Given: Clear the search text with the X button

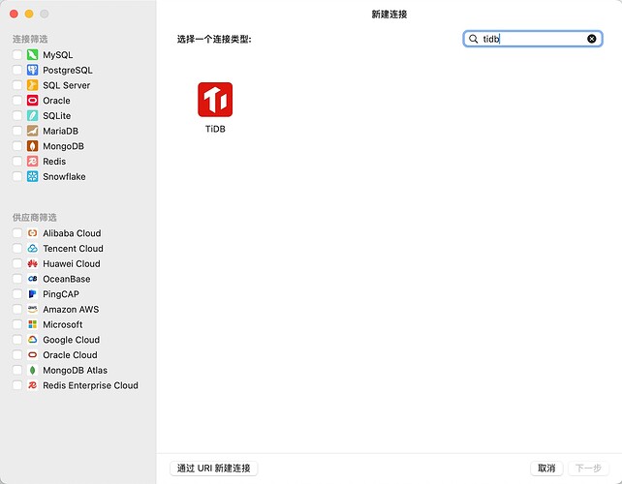Looking at the screenshot, I should tap(591, 39).
